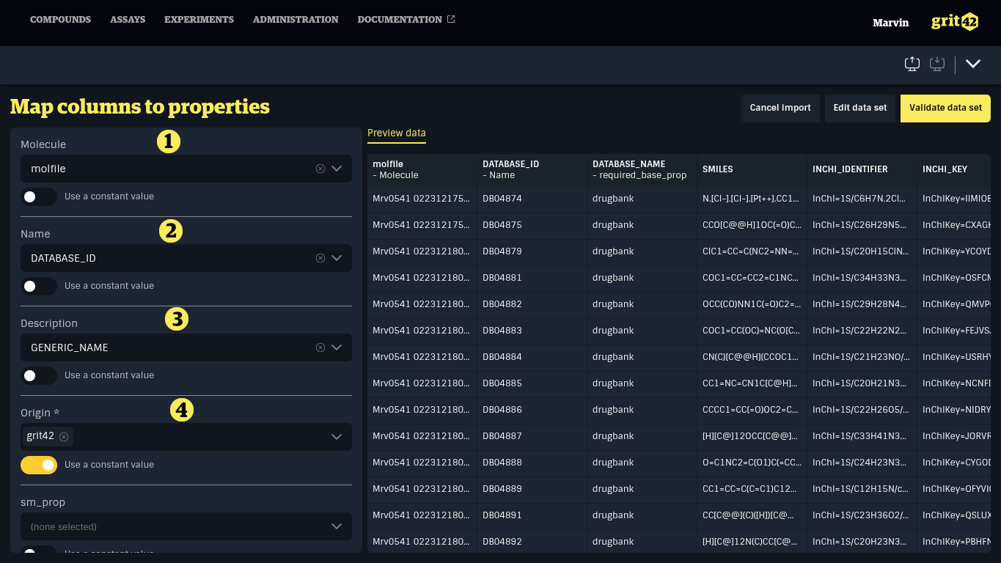This screenshot has width=1001, height=563.
Task: Click the DB04874 cell
Action: click(x=532, y=199)
